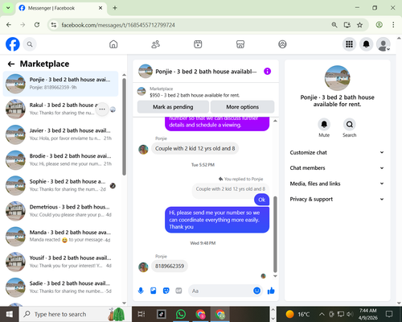Show hidden system tray icons
Screen dimensions: 402x322
(322, 314)
